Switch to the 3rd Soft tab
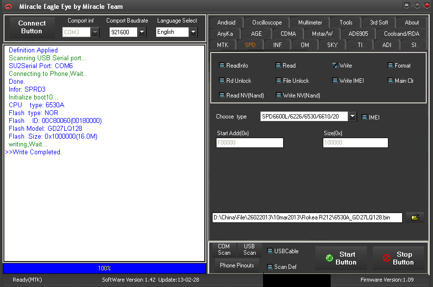 pos(379,23)
